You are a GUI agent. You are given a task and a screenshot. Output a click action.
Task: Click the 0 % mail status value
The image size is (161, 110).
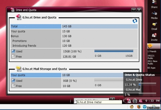[x=127, y=95]
